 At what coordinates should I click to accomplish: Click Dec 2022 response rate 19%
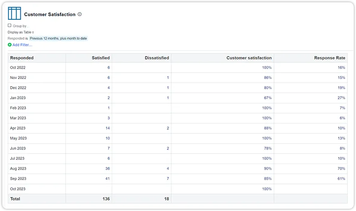(x=342, y=88)
